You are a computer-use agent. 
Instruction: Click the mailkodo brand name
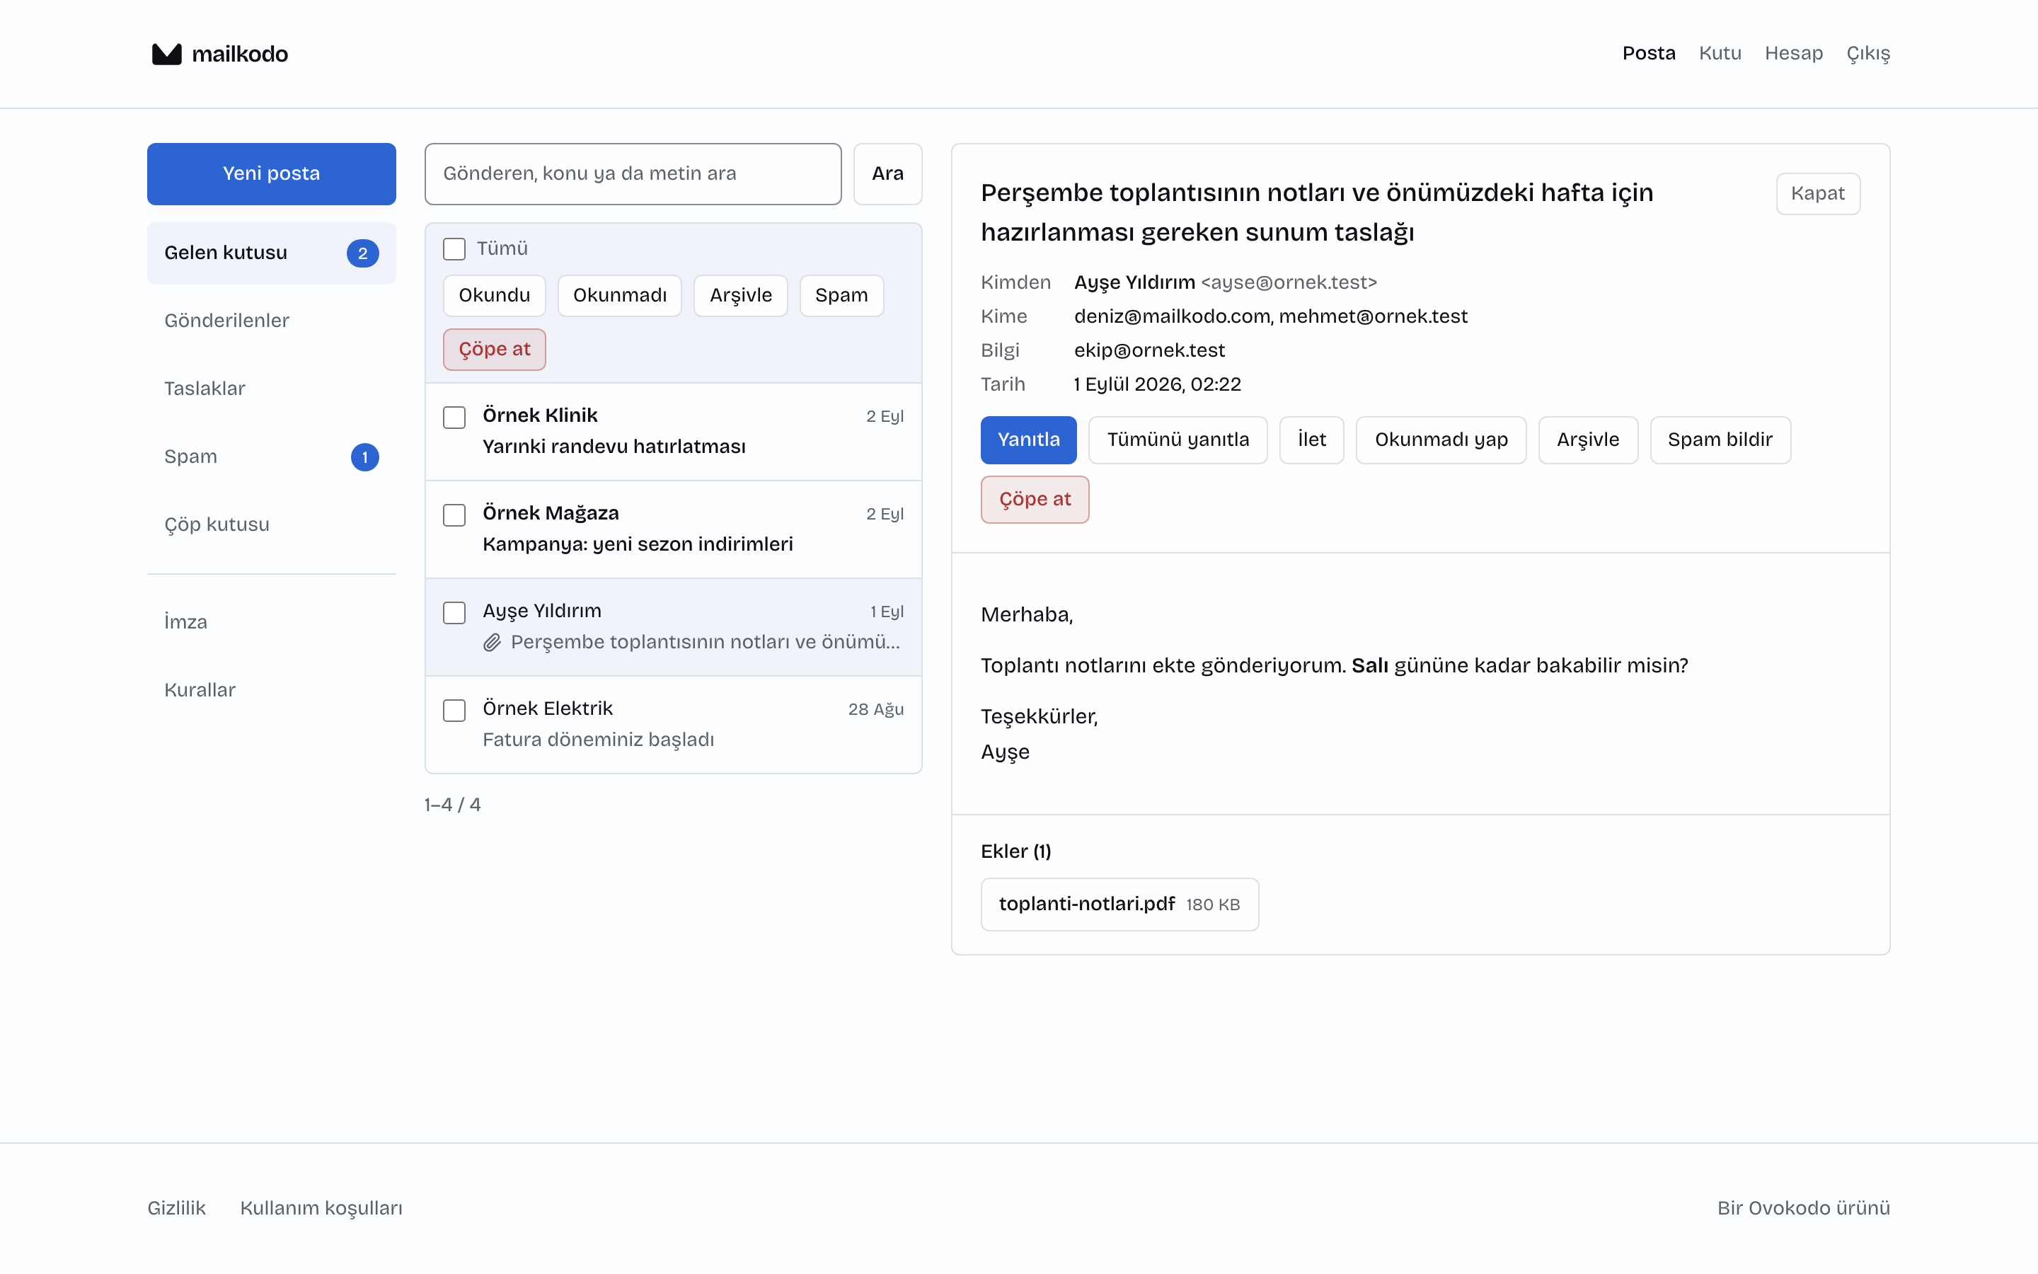point(240,54)
